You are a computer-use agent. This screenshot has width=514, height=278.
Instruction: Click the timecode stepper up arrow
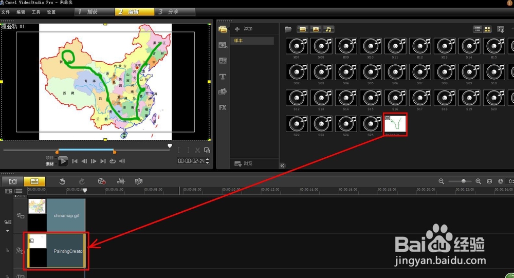208,159
